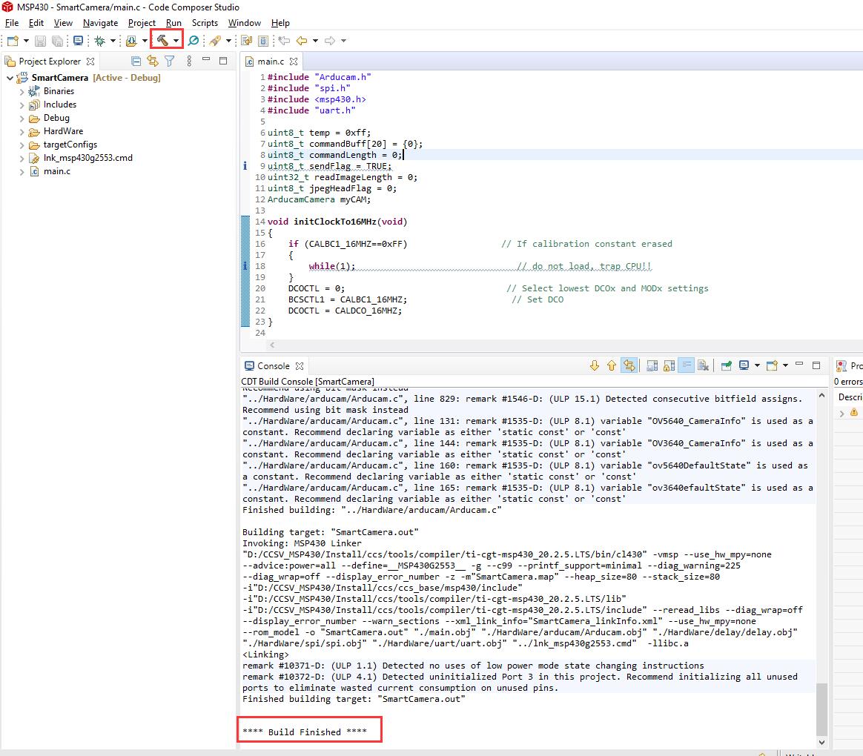Select the HardWare folder
This screenshot has height=756, width=863.
(x=63, y=131)
